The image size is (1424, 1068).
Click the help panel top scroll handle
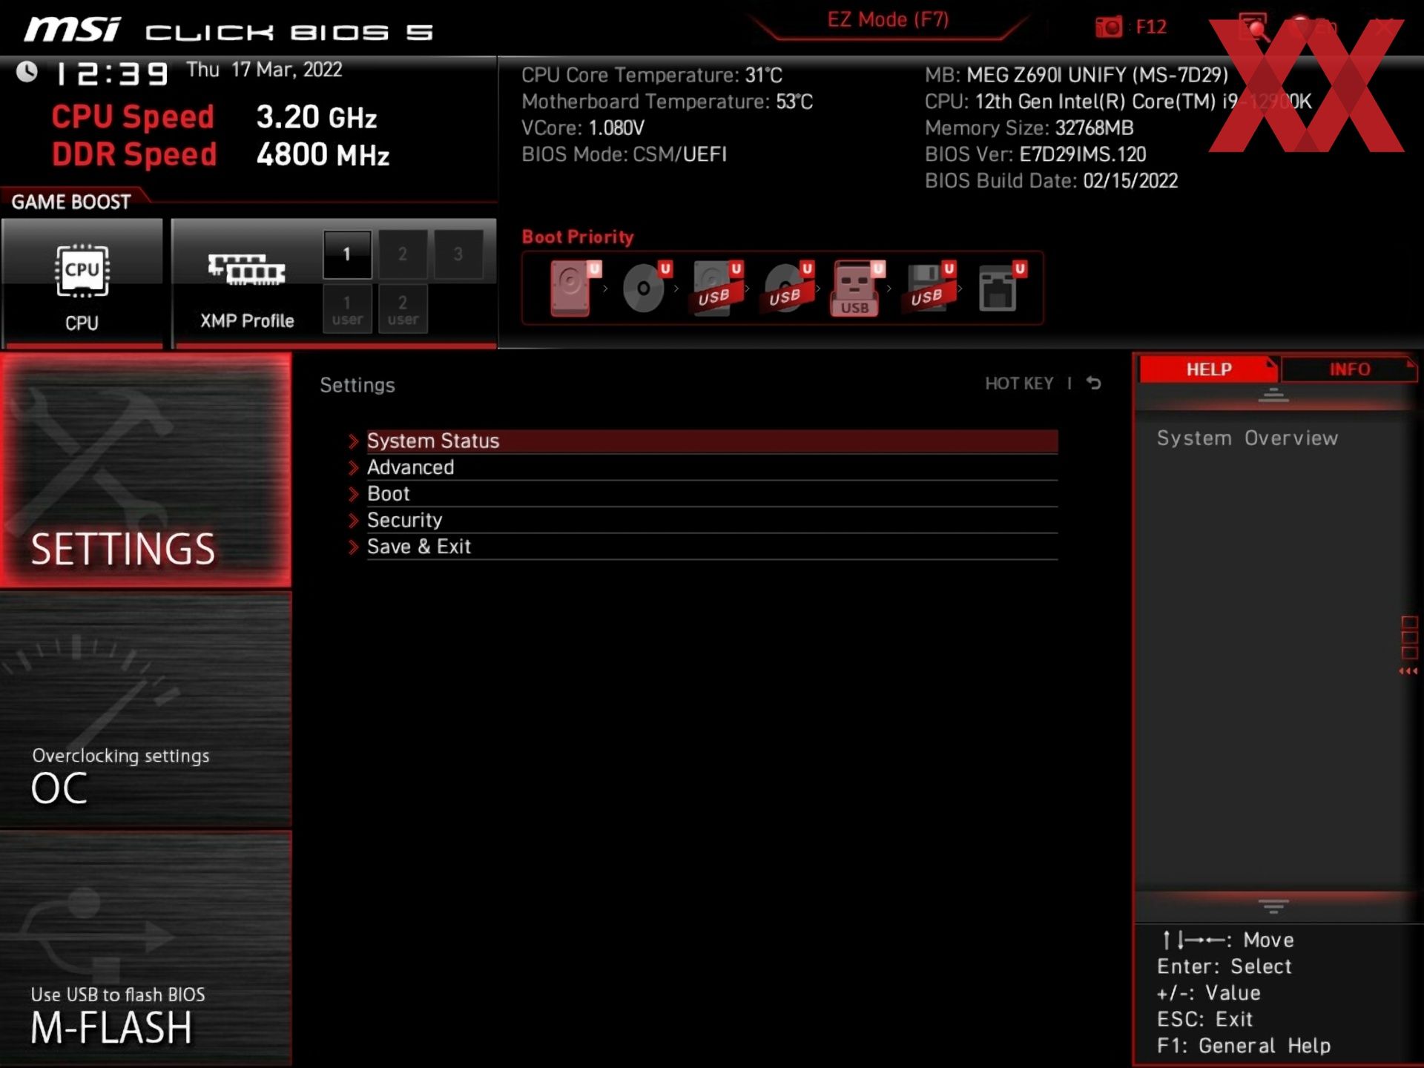1273,395
